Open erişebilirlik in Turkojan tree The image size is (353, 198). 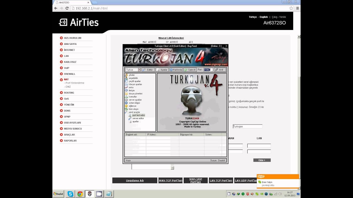[x=133, y=78]
